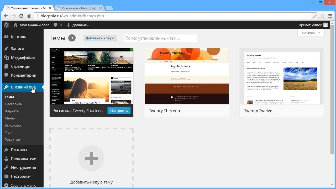Open the Chrome menu hamburger icon

point(330,16)
